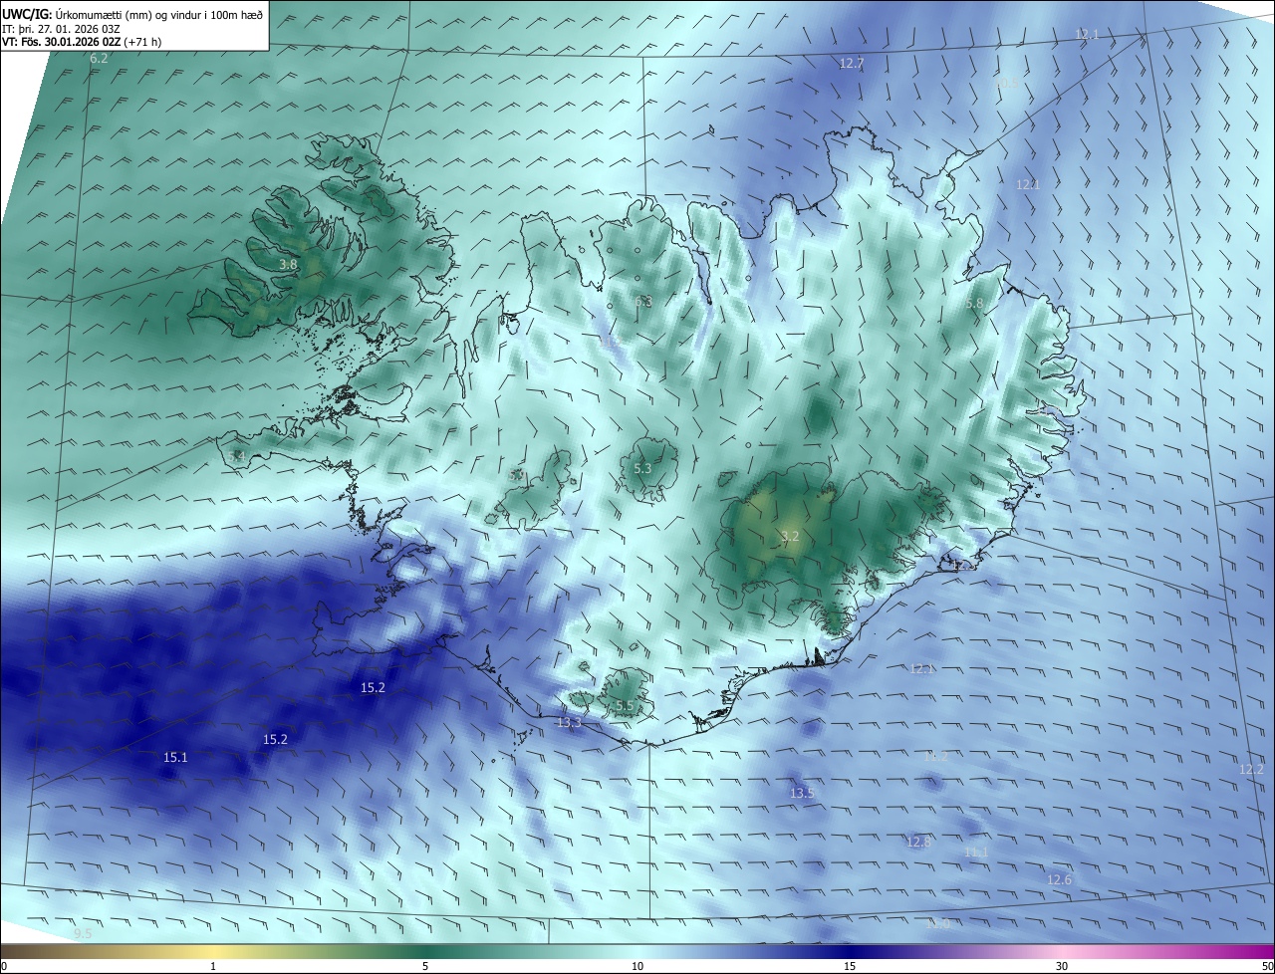Click the 12.8 value in the south-east sea
Image resolution: width=1275 pixels, height=974 pixels.
point(918,842)
